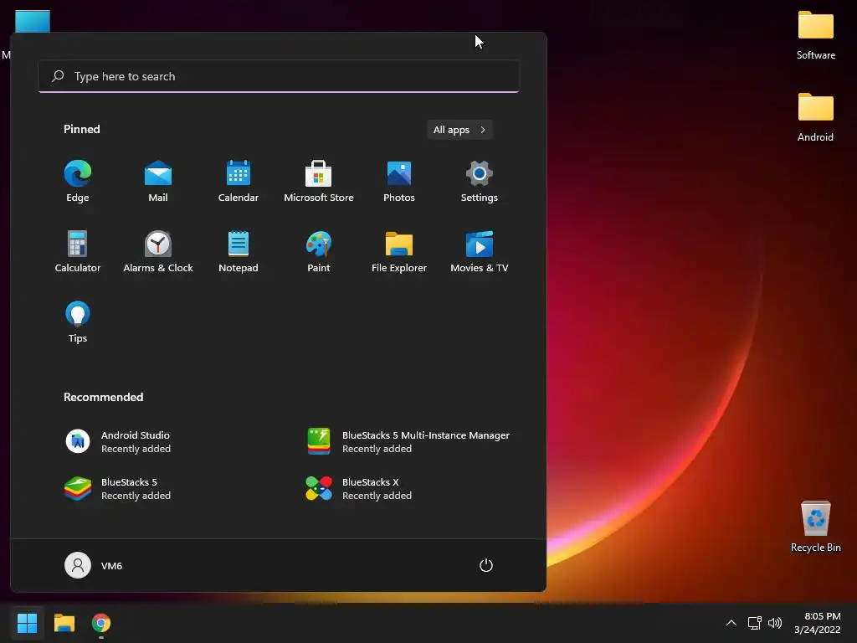Show hidden system tray icons
Viewport: 857px width, 643px height.
(x=731, y=623)
